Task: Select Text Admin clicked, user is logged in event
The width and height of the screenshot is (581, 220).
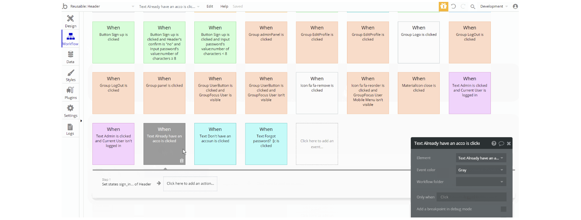Action: point(470,93)
